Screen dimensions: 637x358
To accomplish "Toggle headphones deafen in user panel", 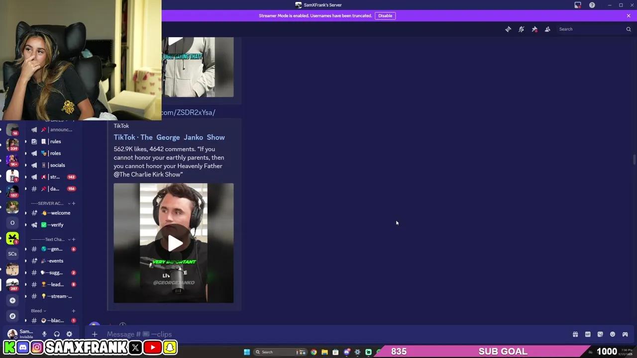I will [x=57, y=335].
